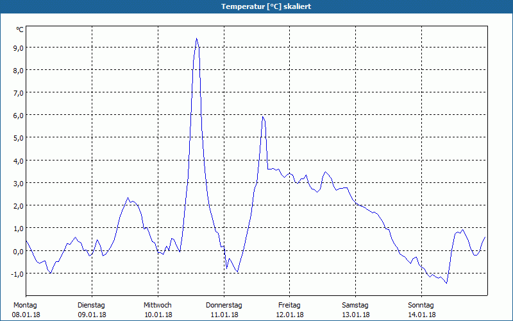The image size is (513, 321).
Task: Click the 6-degree peak on Donnerstag
Action: coord(263,117)
